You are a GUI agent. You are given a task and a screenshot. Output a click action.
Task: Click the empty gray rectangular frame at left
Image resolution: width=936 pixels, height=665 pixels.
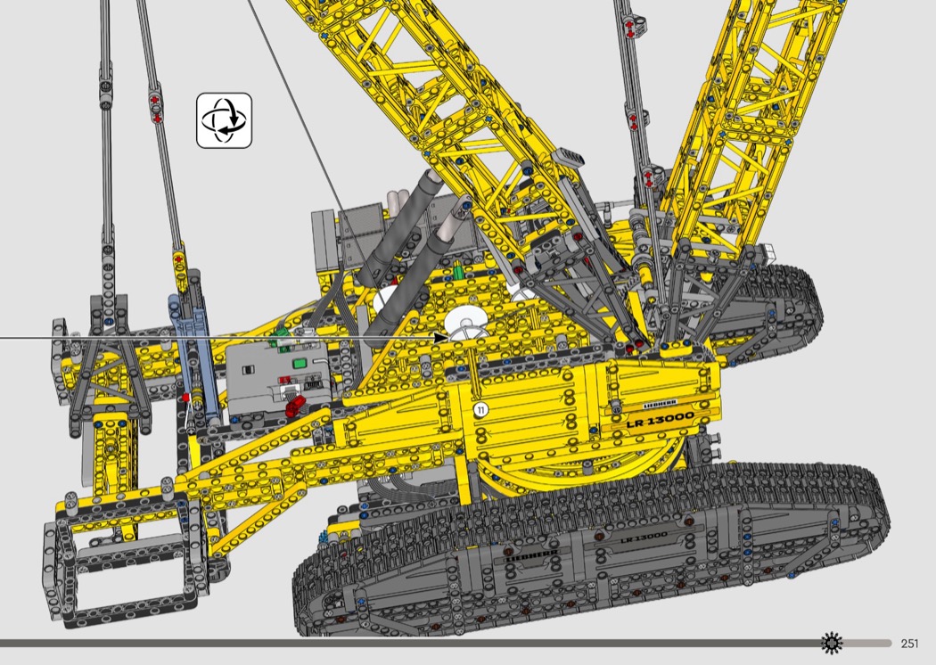(98, 566)
